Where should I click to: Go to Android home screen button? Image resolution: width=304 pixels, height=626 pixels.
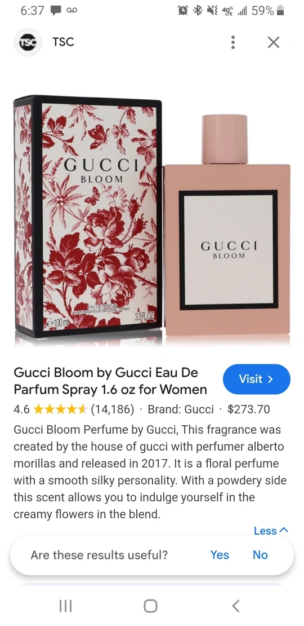150,606
